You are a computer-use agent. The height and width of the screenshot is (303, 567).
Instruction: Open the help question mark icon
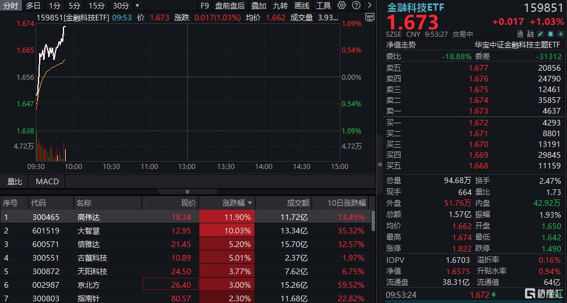click(x=356, y=5)
